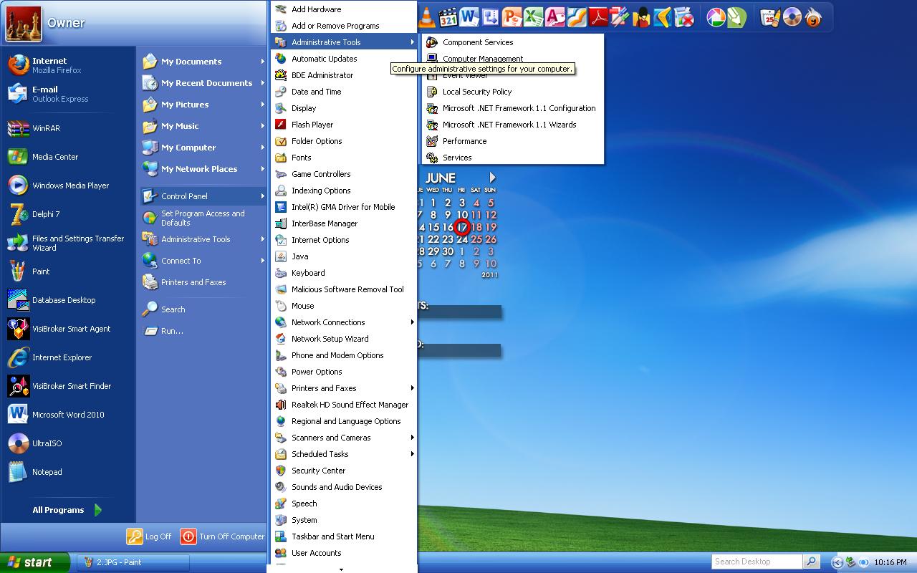Viewport: 917px width, 573px height.
Task: Expand Network Connections in Control Panel list
Action: coord(345,322)
